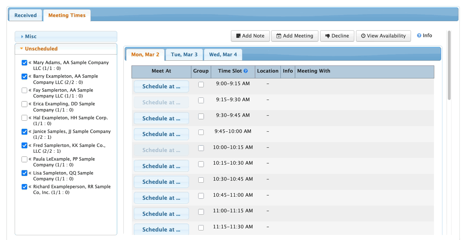Click « arrow beside Richard Exampleperson

tap(30, 187)
